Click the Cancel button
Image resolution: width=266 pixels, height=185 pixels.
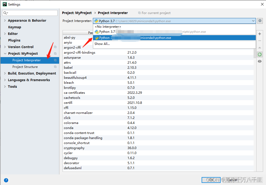(x=232, y=179)
